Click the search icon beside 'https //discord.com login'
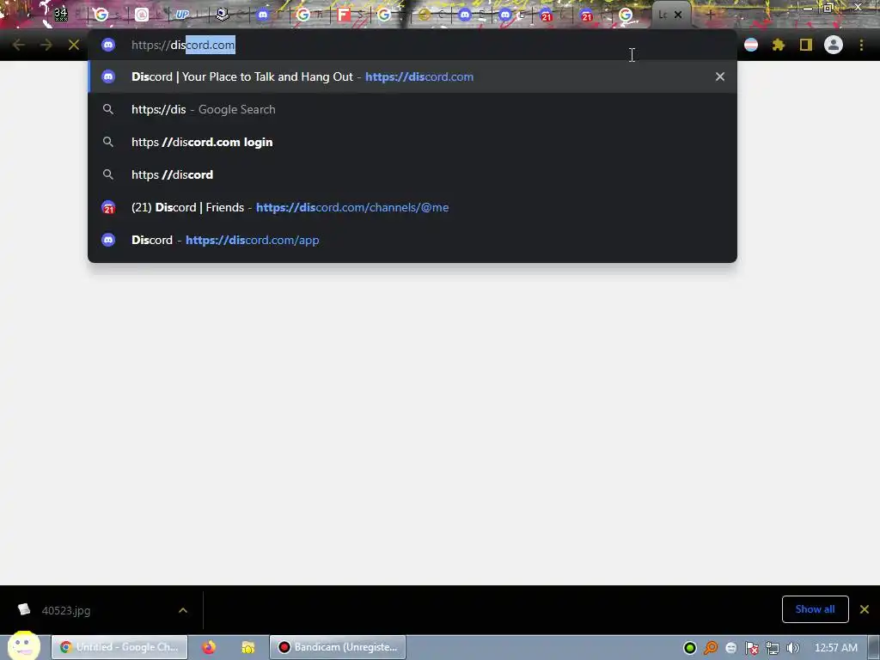880x660 pixels. coord(108,142)
